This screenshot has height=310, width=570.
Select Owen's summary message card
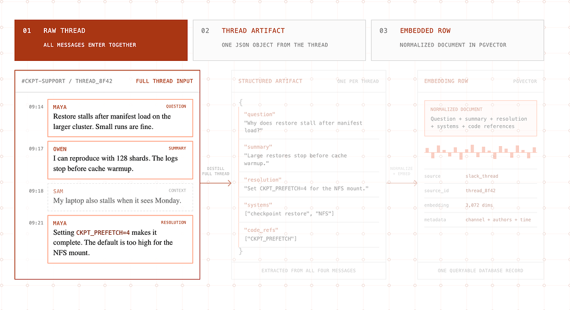pos(120,160)
